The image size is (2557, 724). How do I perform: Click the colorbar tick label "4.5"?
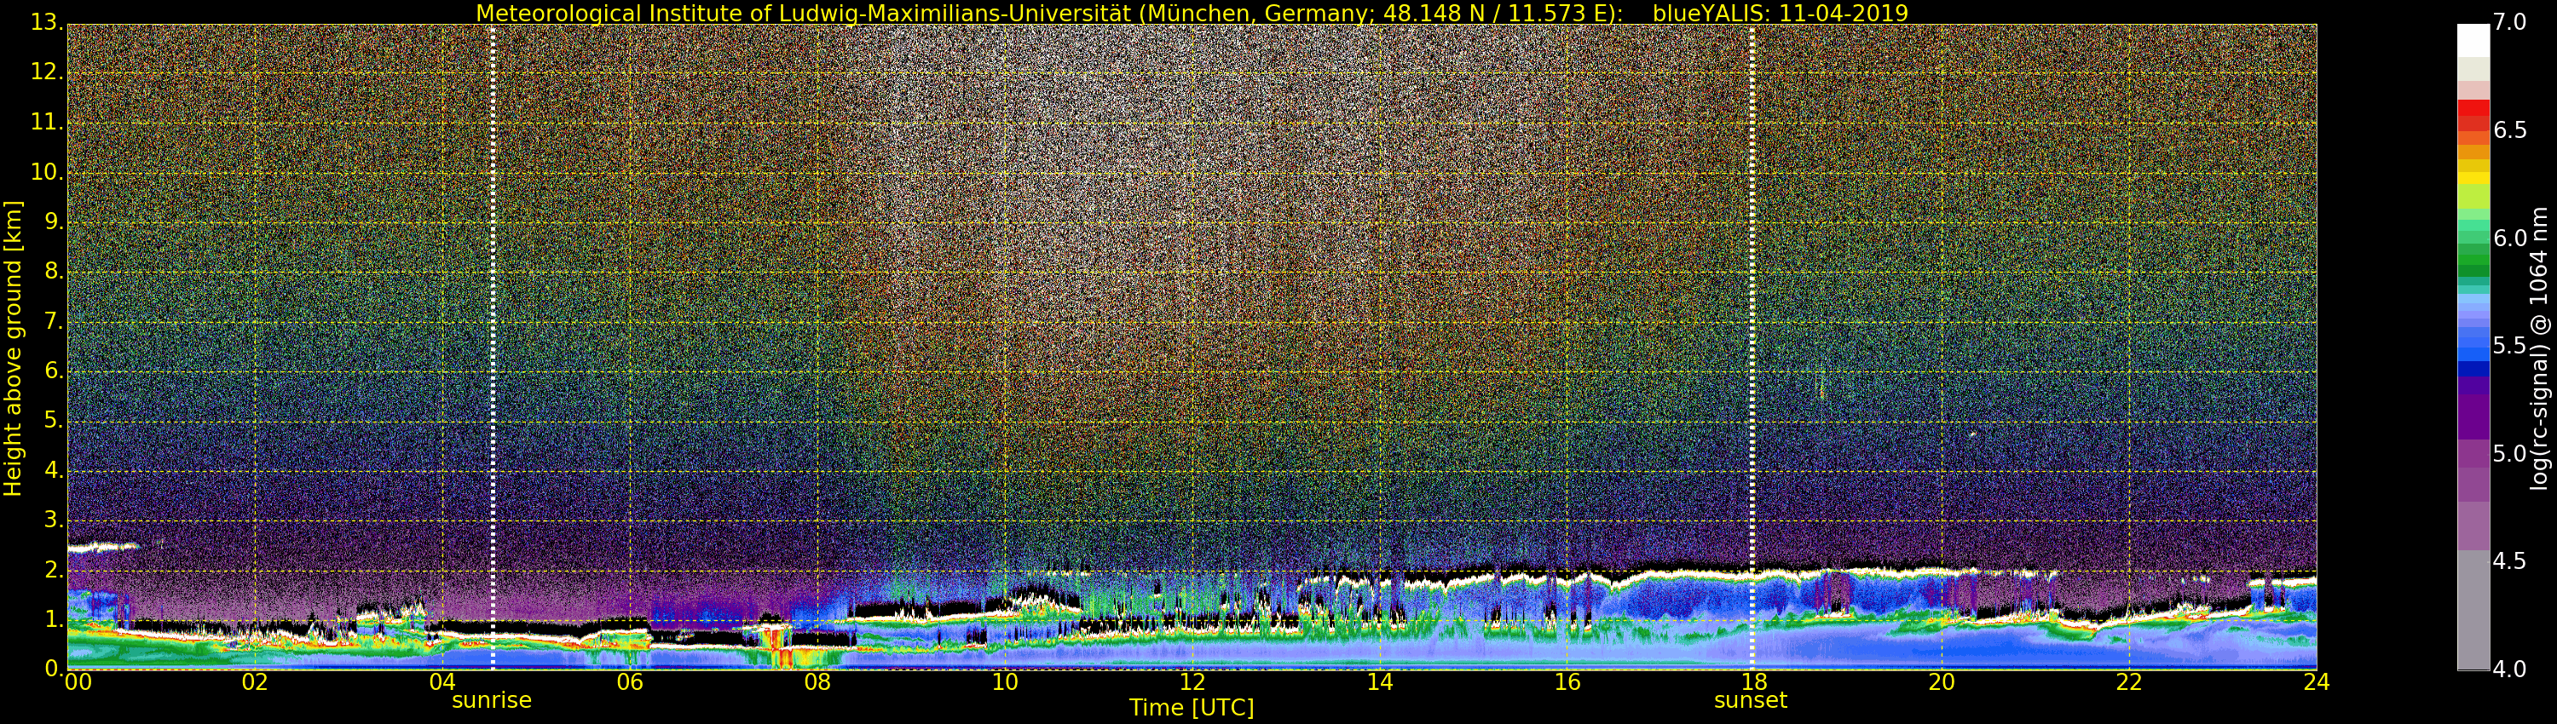point(2509,561)
